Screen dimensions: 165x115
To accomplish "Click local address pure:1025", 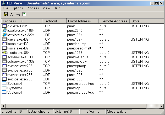I will tap(74, 53).
